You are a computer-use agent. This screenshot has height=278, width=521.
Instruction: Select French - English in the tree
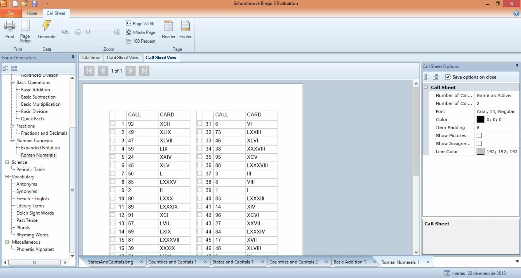coord(33,198)
